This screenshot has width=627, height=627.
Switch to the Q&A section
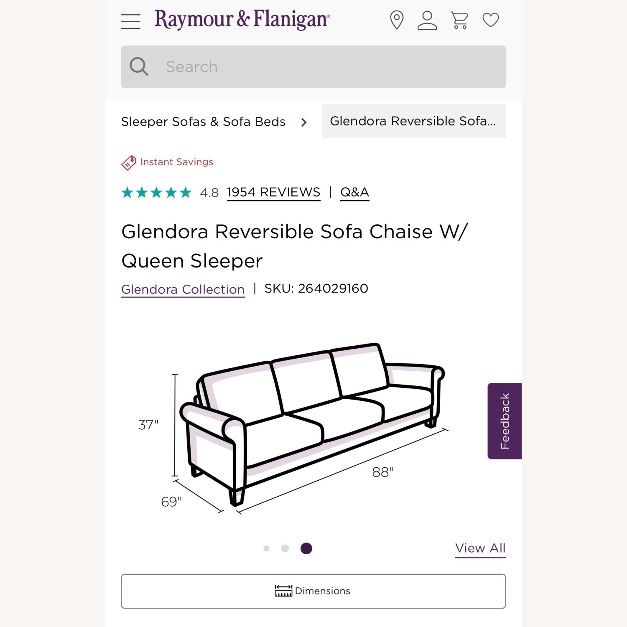[x=354, y=192]
